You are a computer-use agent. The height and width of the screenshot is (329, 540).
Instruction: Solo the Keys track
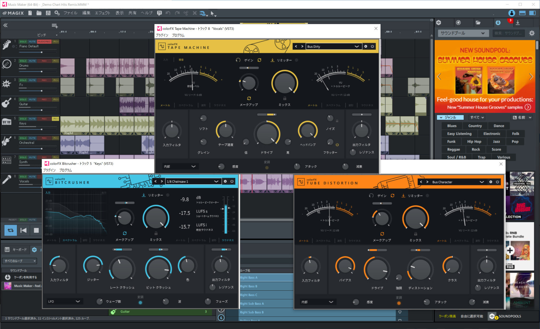tap(23, 118)
